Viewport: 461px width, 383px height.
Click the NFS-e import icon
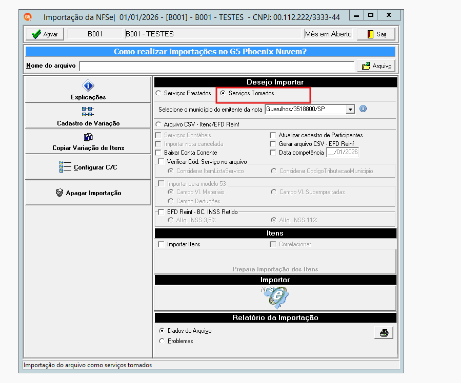coord(275,297)
